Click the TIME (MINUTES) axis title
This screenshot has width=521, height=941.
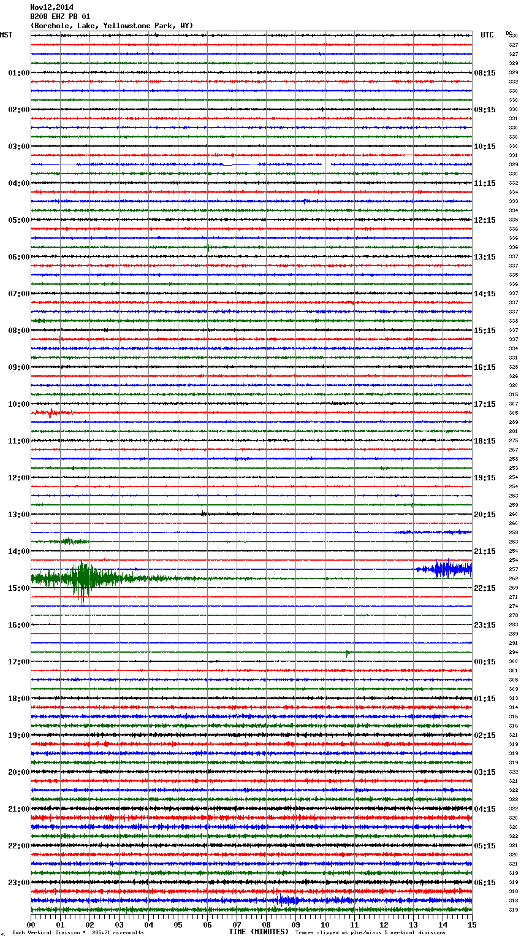point(259,932)
